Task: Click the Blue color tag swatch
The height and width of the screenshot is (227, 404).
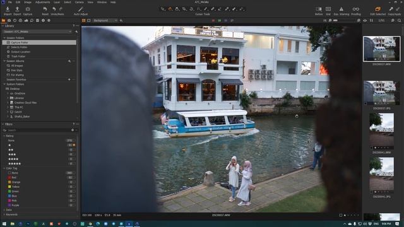Action: click(9, 196)
